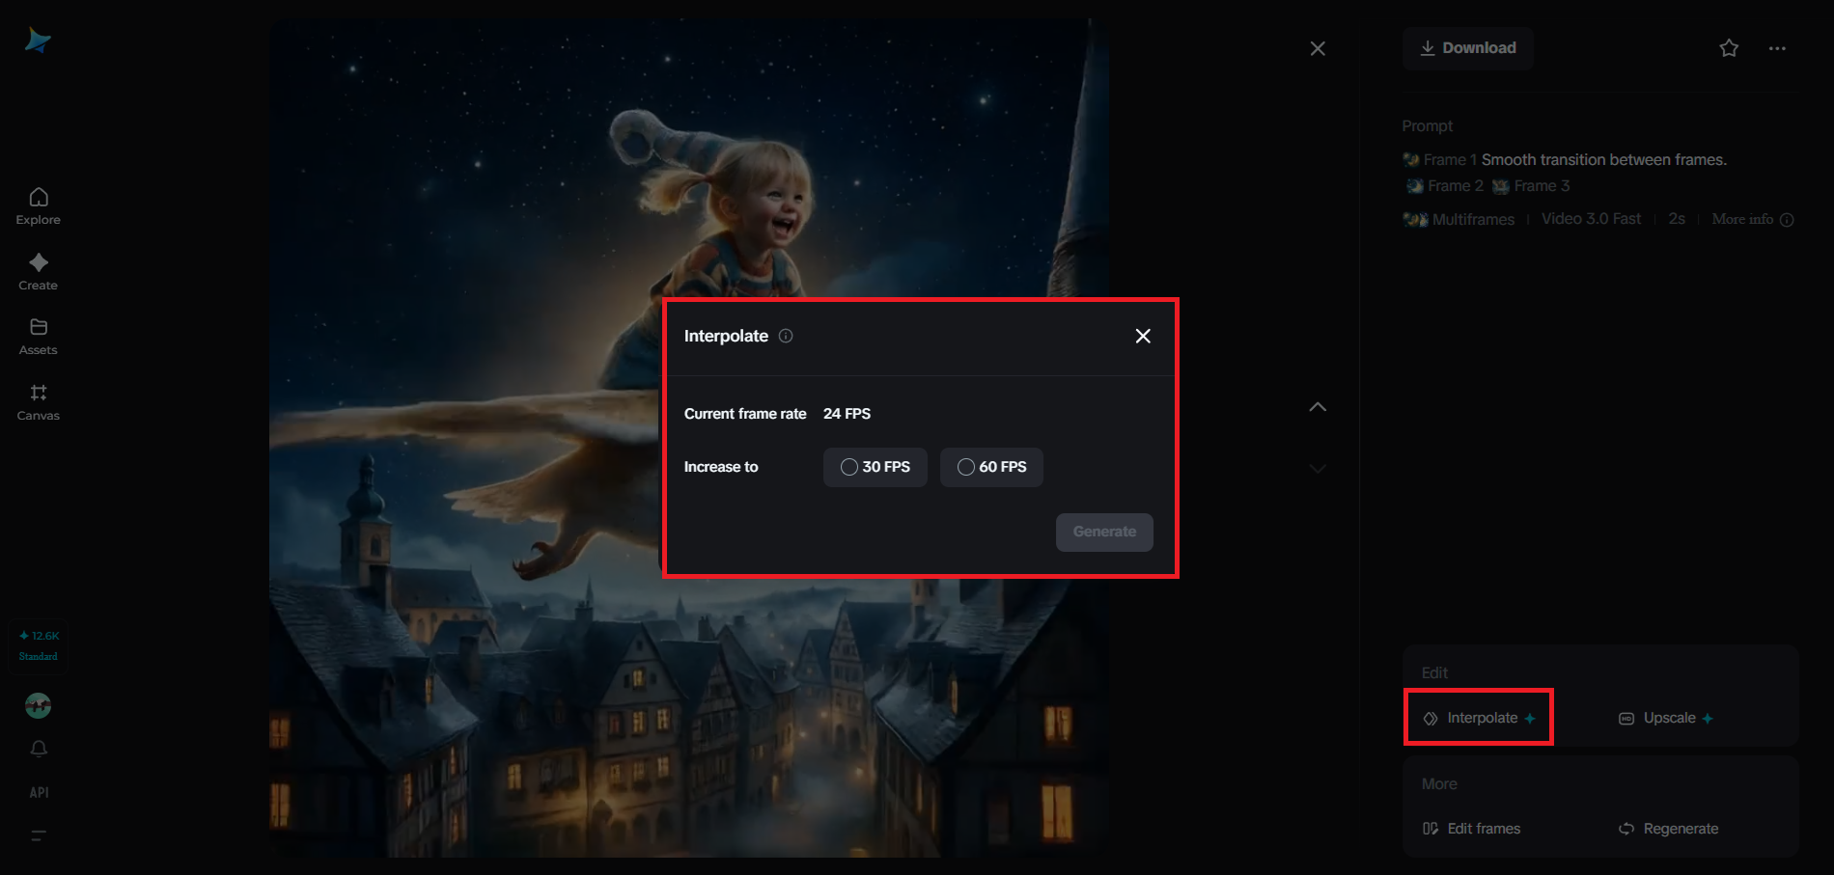Download the video
Image resolution: width=1834 pixels, height=875 pixels.
tap(1467, 47)
